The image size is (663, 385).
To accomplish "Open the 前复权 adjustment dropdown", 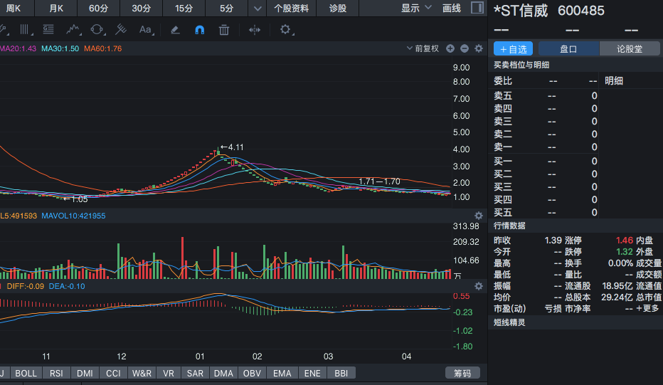I will [x=423, y=48].
